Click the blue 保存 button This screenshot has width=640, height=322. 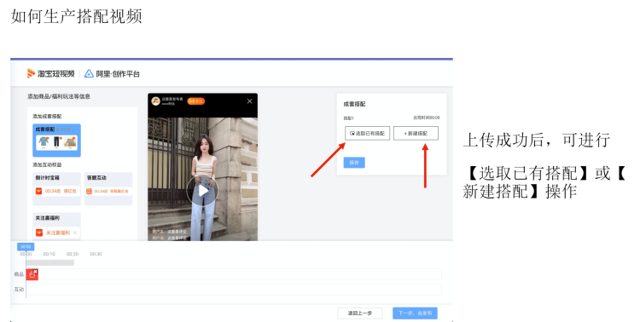354,163
